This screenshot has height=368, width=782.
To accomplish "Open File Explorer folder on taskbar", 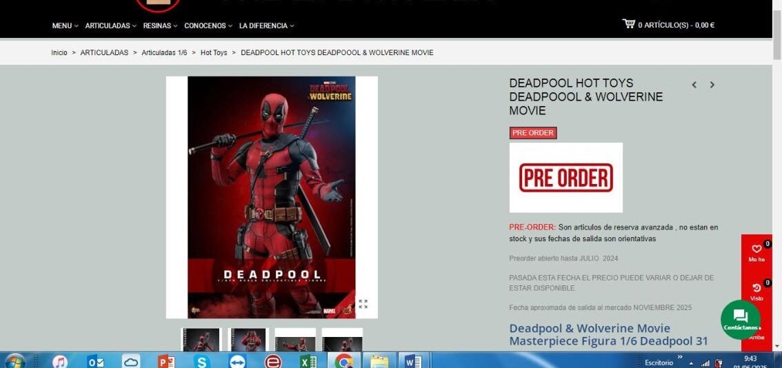I will [379, 361].
